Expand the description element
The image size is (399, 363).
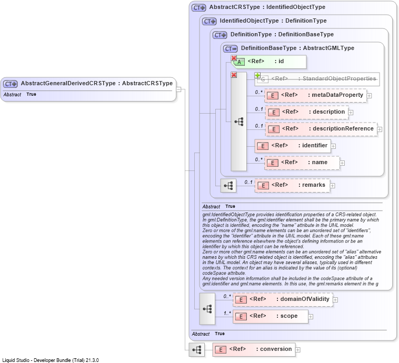[351, 113]
